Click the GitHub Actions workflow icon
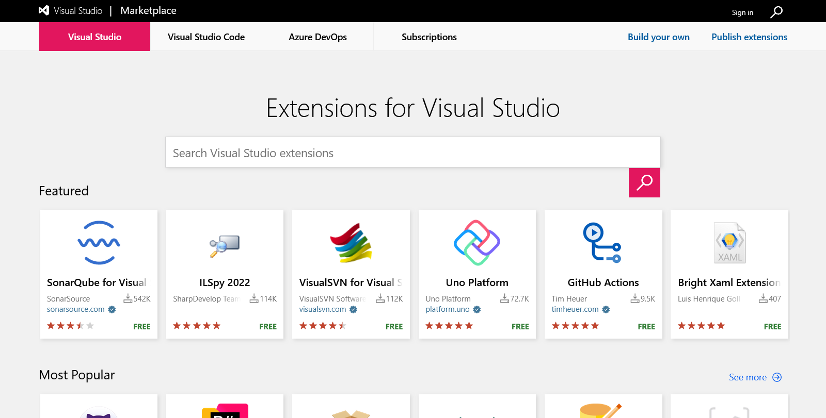This screenshot has height=418, width=826. tap(602, 243)
